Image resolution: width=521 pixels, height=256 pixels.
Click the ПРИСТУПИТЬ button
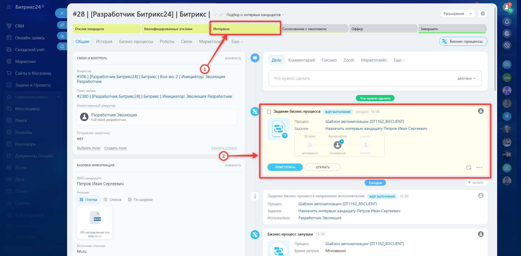click(x=285, y=167)
